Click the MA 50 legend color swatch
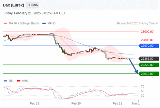This screenshot has width=160, height=108. point(44,23)
